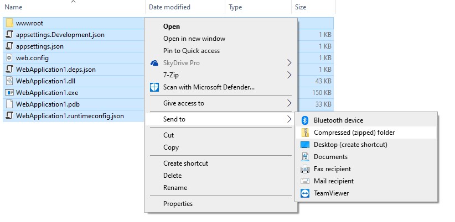Select the WebApplication1.pdb file name
The height and width of the screenshot is (222, 455).
pos(48,104)
